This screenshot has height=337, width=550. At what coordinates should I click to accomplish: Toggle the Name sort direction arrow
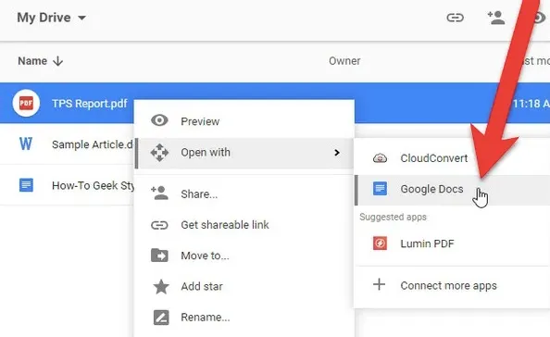58,61
